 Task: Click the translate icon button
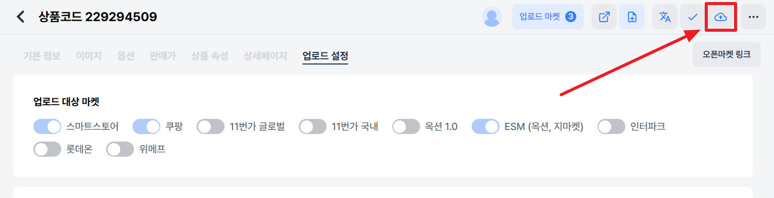tap(665, 17)
